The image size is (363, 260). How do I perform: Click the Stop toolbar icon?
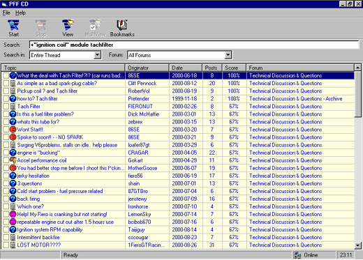(40, 25)
